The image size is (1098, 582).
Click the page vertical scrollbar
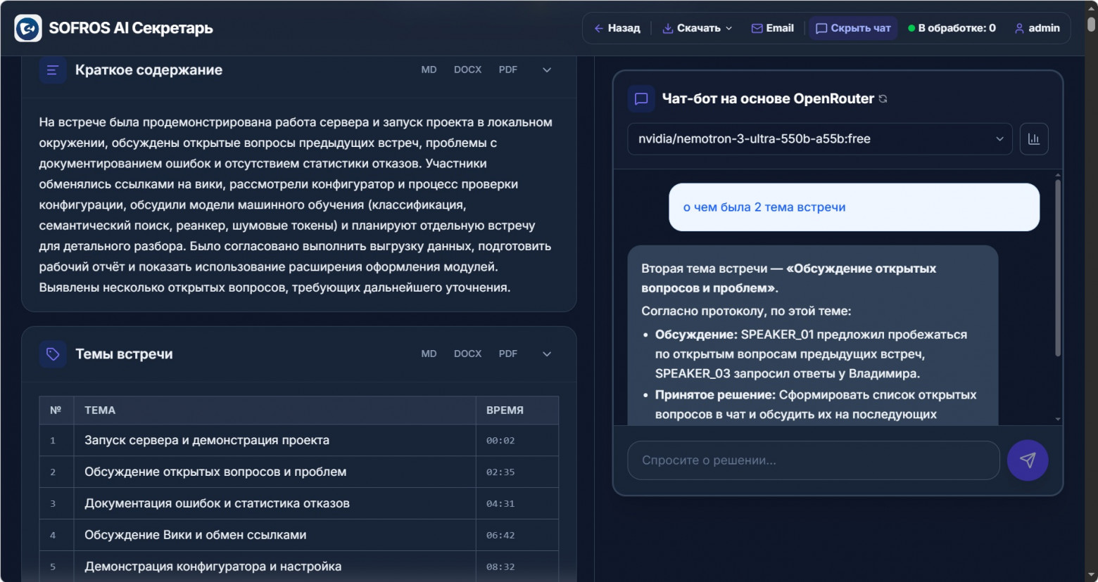[1091, 25]
